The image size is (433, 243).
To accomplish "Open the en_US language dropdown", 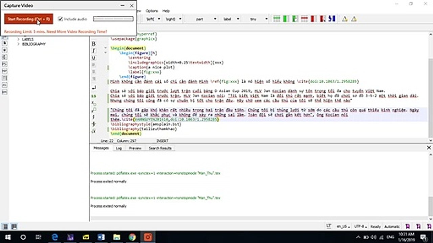I will [x=343, y=226].
